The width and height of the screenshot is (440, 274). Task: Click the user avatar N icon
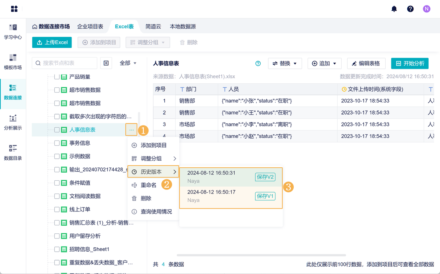pyautogui.click(x=426, y=9)
